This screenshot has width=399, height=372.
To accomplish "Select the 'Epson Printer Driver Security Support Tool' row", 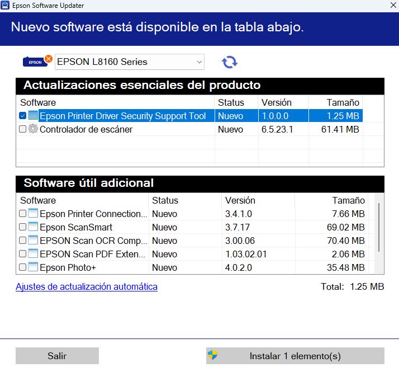I will (189, 116).
